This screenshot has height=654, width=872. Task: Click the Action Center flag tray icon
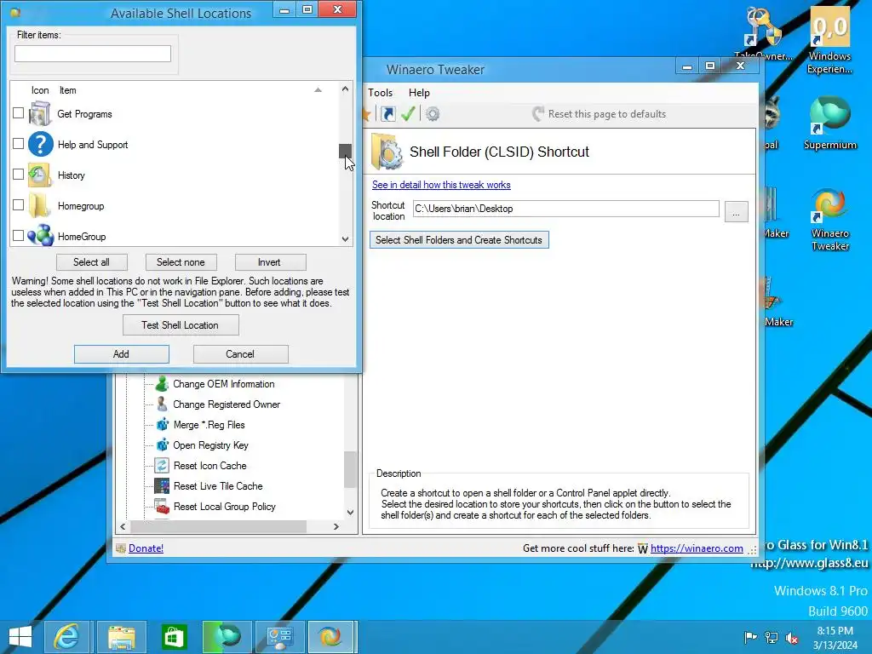click(750, 637)
